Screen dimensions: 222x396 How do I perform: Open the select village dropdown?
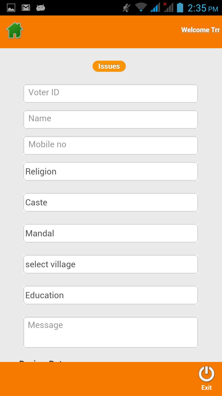coord(111,264)
